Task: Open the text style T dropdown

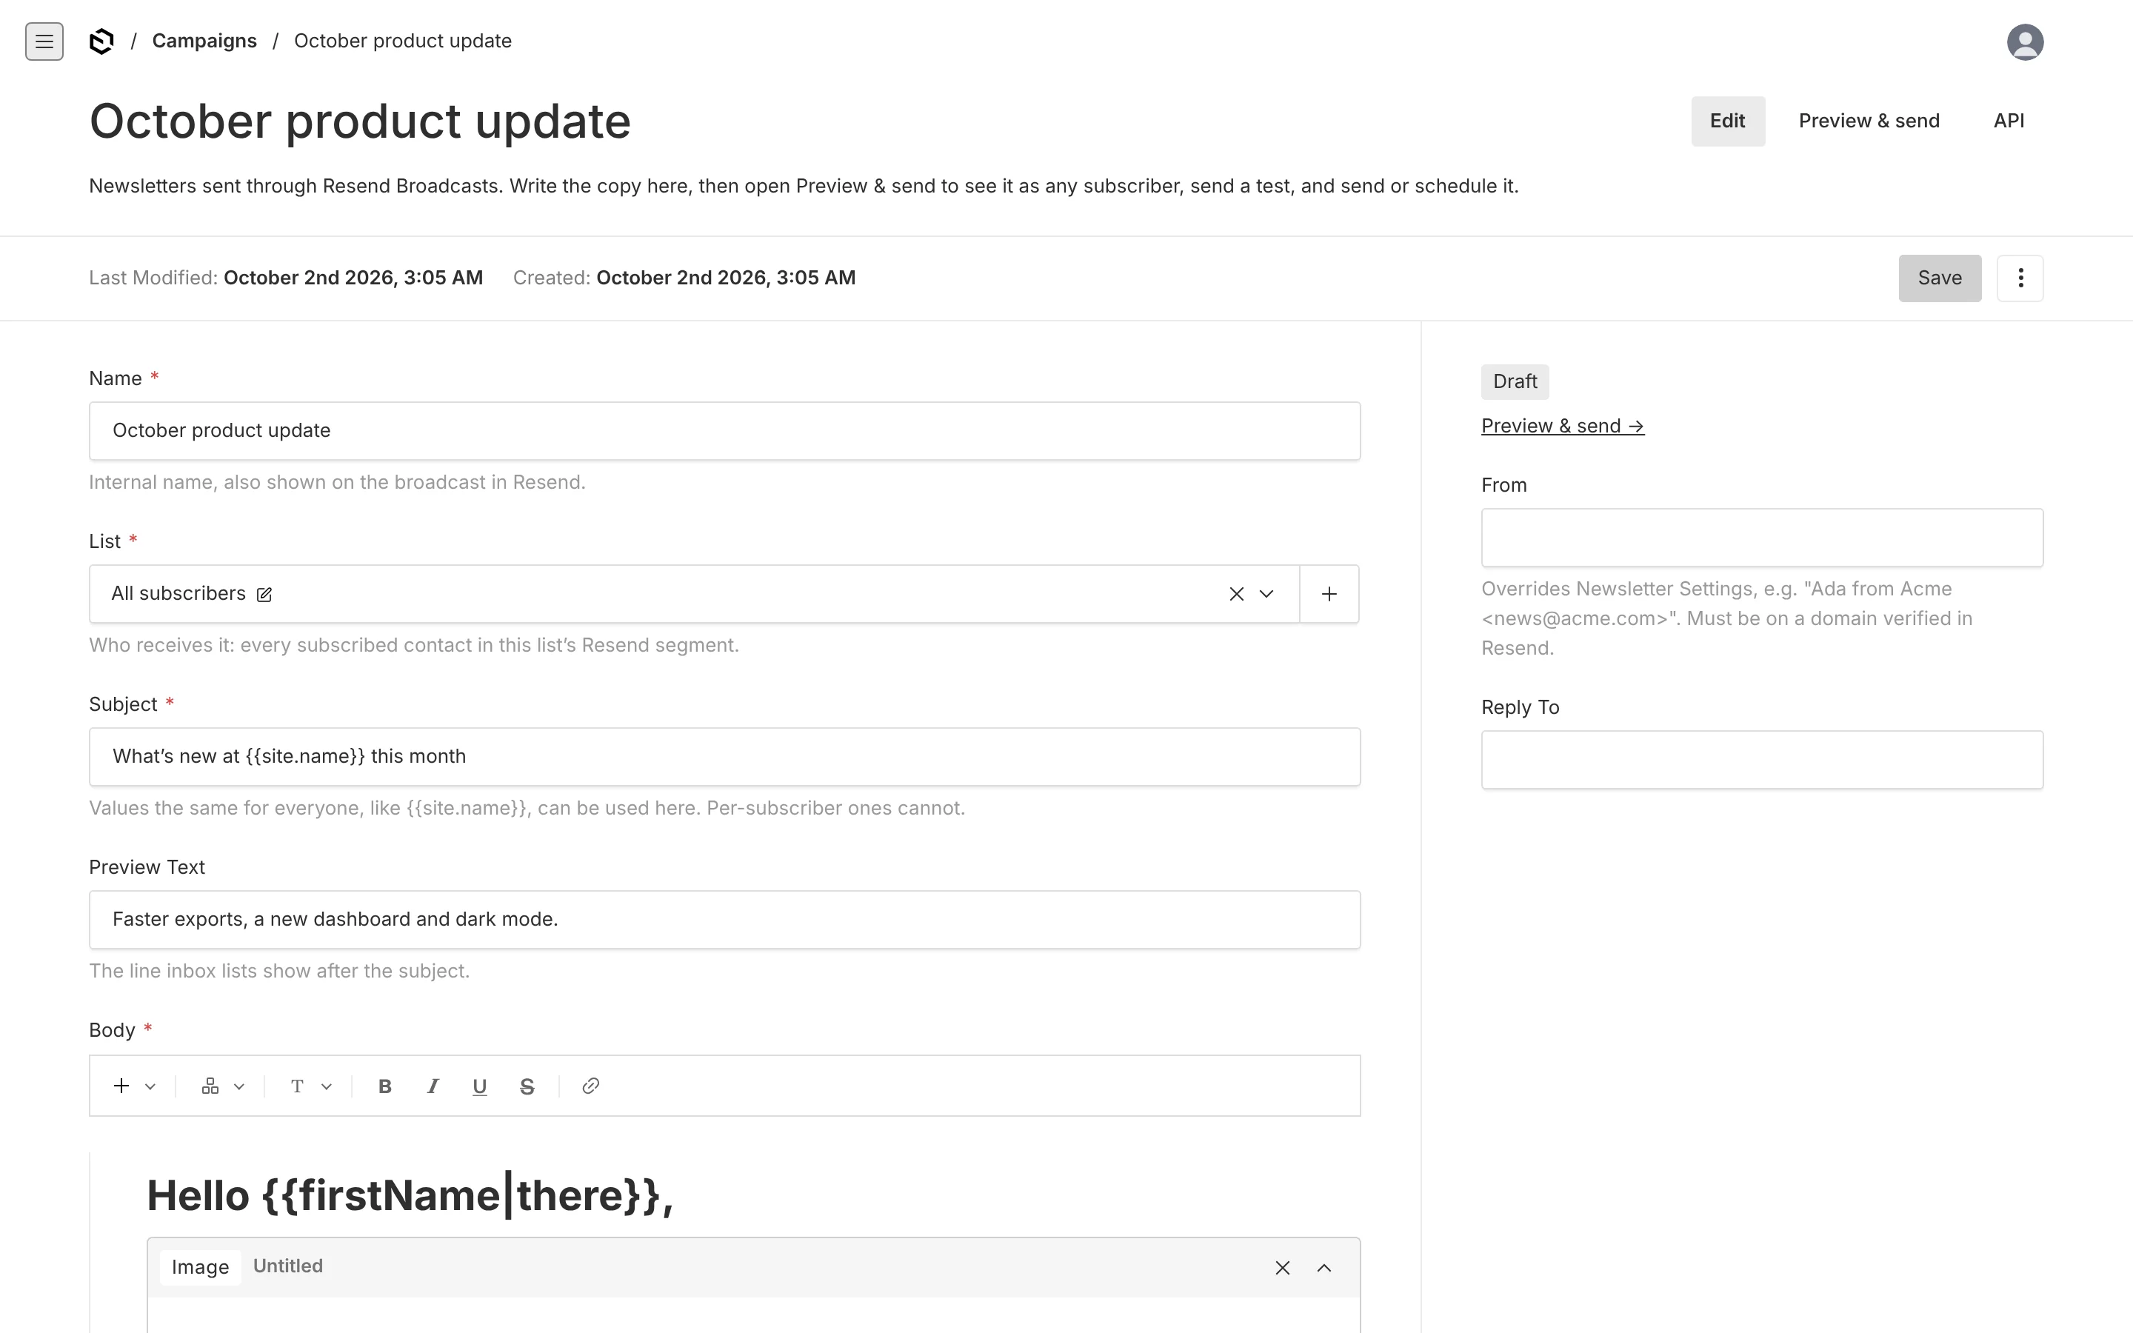Action: (x=310, y=1086)
